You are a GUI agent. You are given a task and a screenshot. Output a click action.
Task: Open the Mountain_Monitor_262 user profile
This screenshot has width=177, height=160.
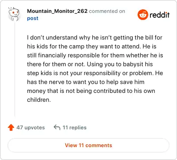[57, 11]
